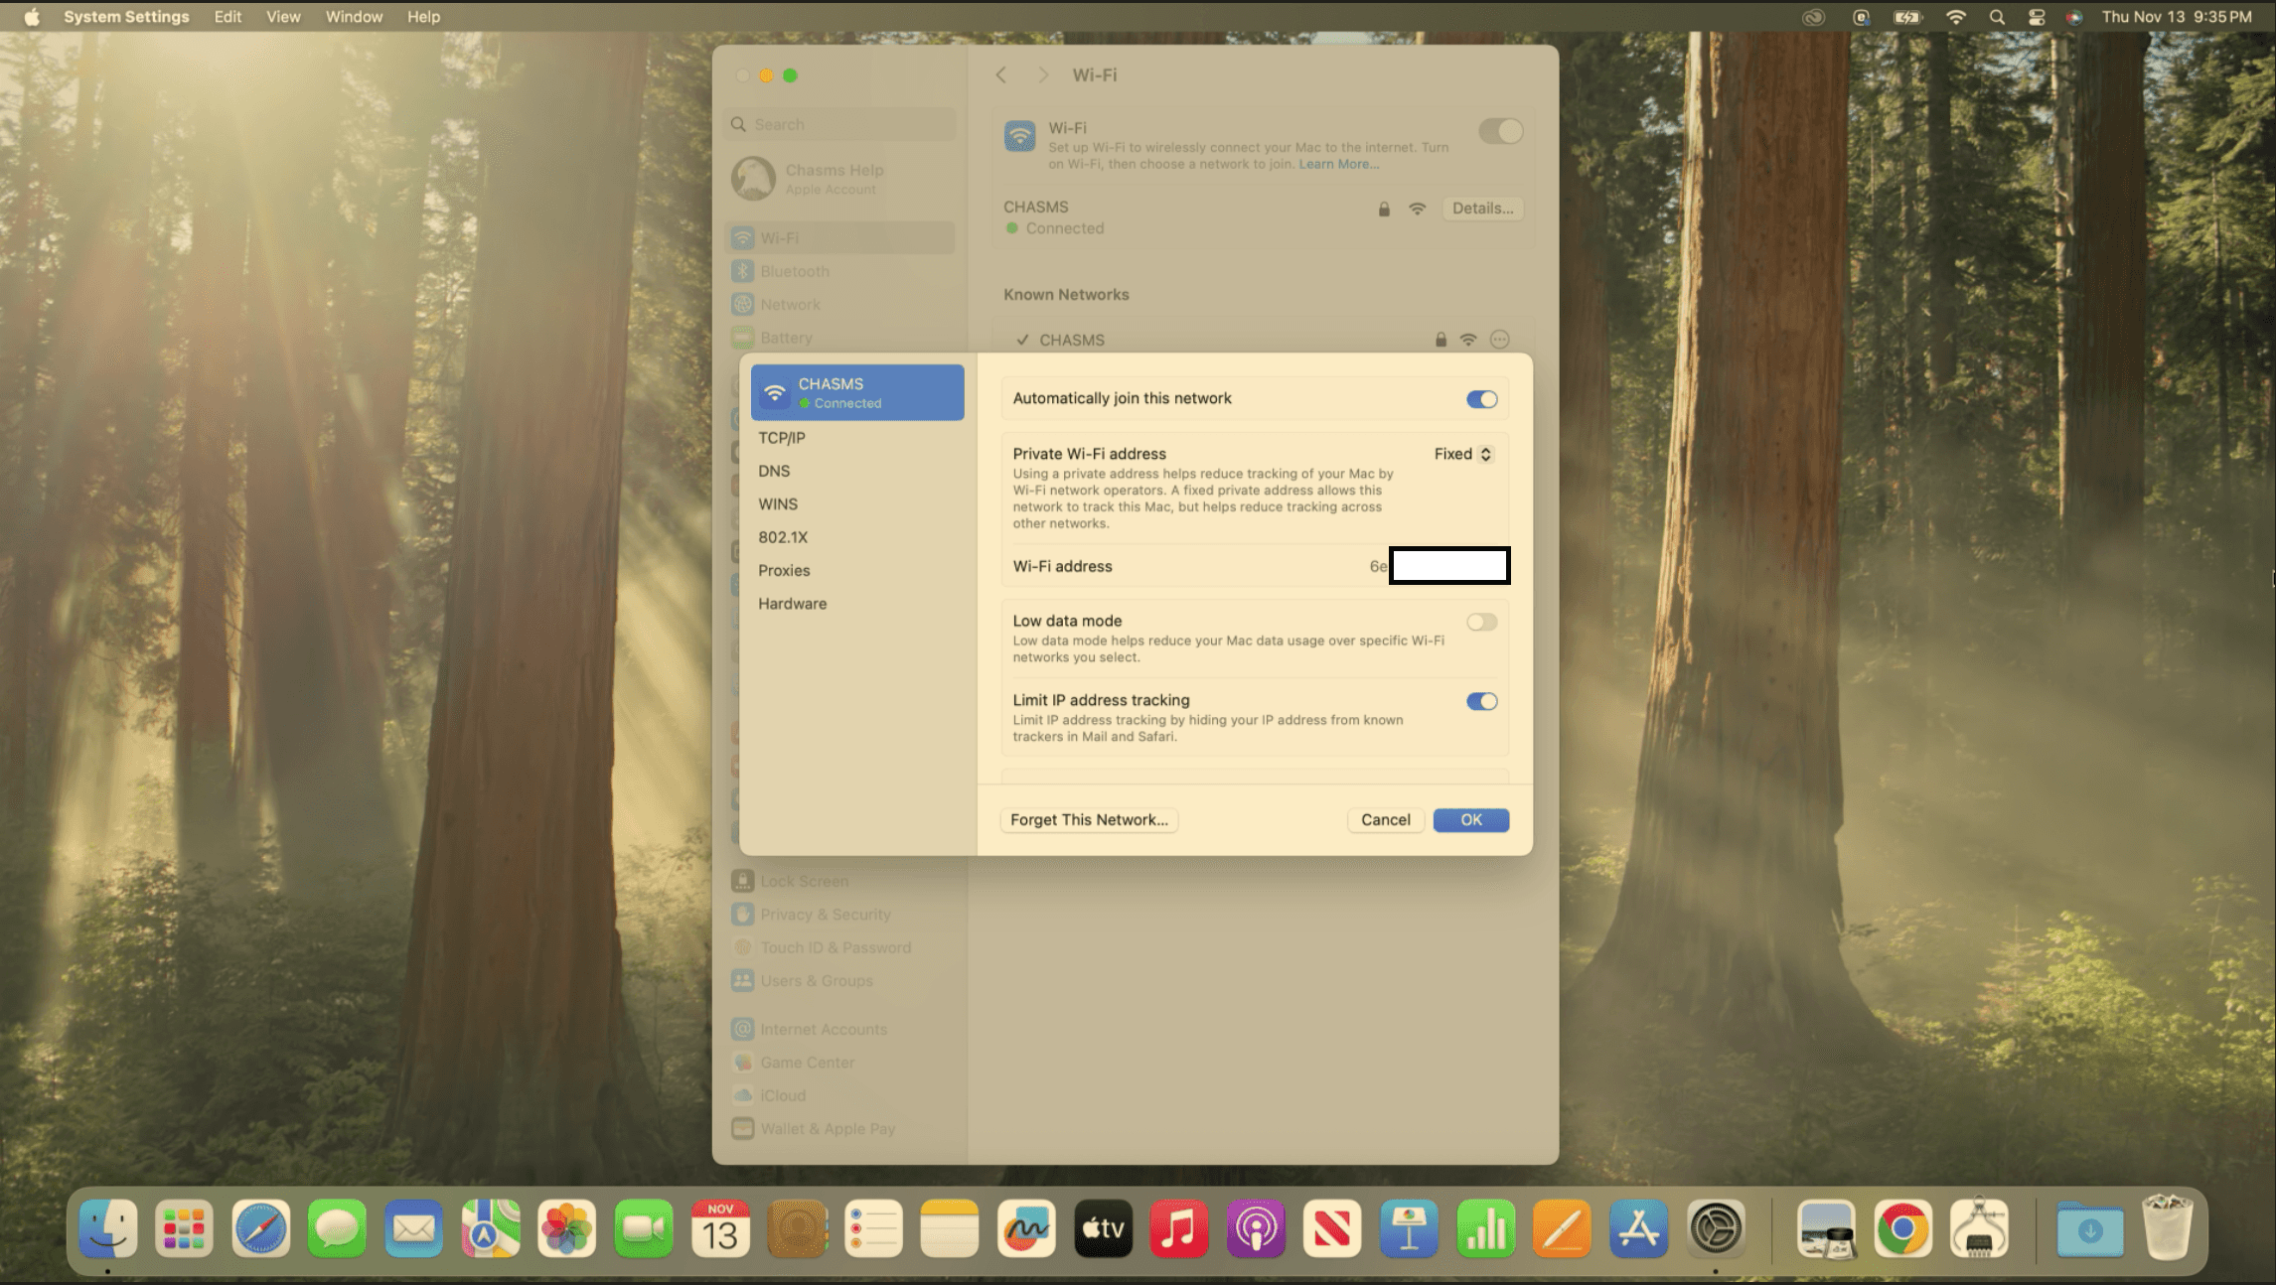This screenshot has height=1285, width=2276.
Task: Open the Music app in dock
Action: click(x=1178, y=1229)
